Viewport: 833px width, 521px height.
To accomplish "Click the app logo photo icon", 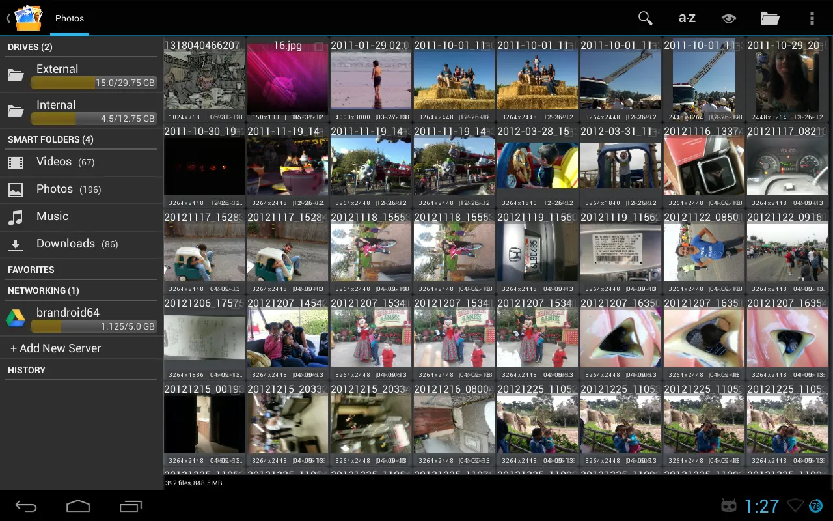I will pyautogui.click(x=25, y=18).
